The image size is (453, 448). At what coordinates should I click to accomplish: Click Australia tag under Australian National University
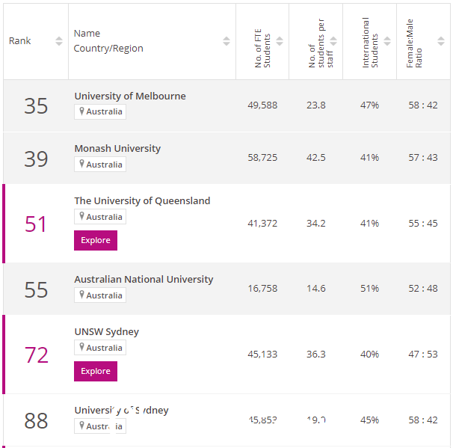pos(100,295)
